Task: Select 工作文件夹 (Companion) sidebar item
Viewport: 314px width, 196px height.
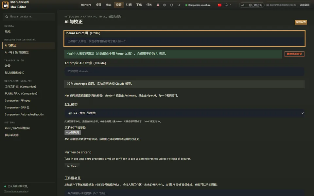Action: 28,87
